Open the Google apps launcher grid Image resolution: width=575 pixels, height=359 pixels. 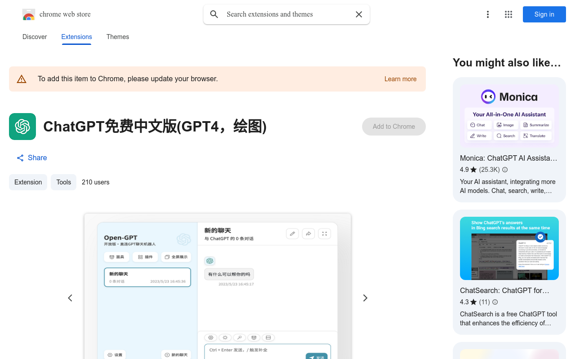(508, 14)
